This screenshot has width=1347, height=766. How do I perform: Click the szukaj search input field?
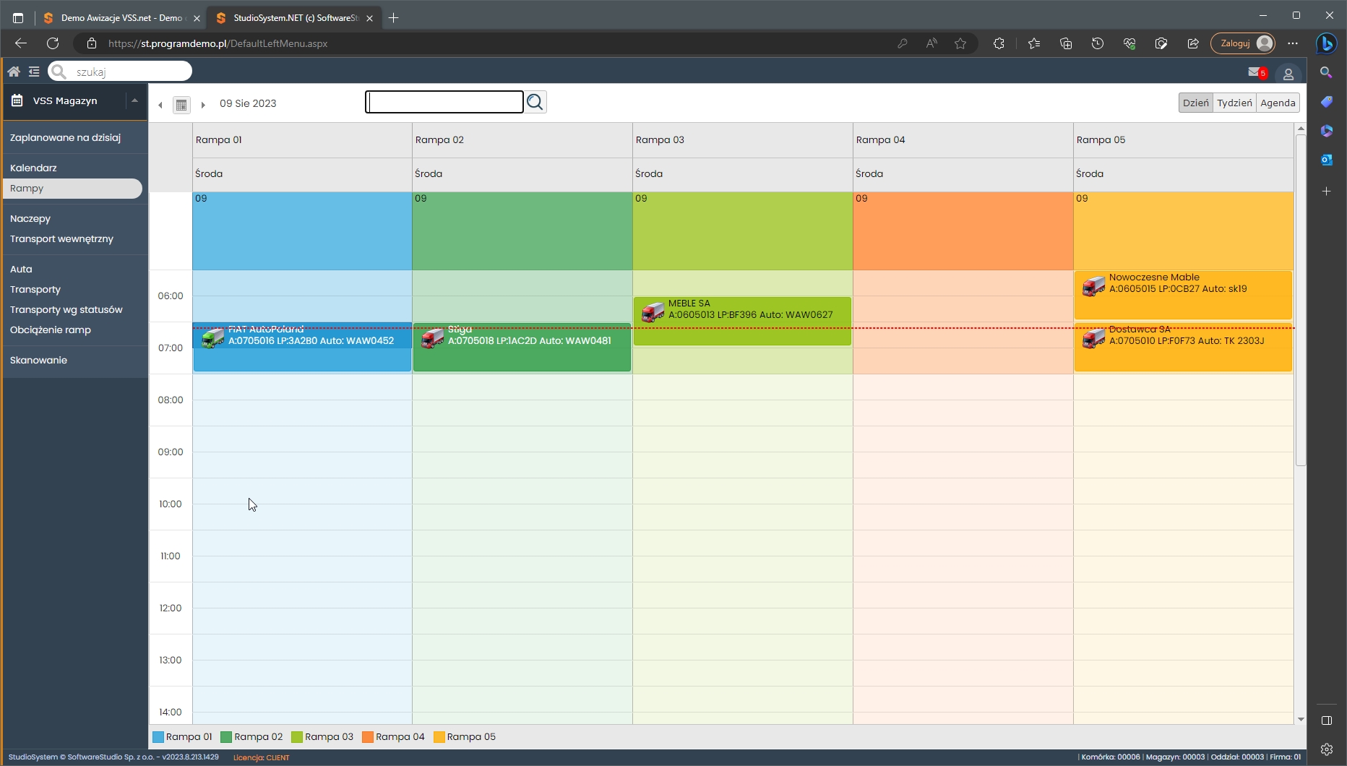(130, 72)
